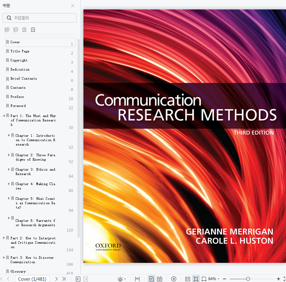Enter full screen mode icon

[x=285, y=279]
